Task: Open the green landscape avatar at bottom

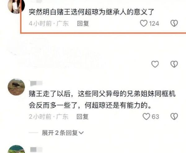Action: 16,149
